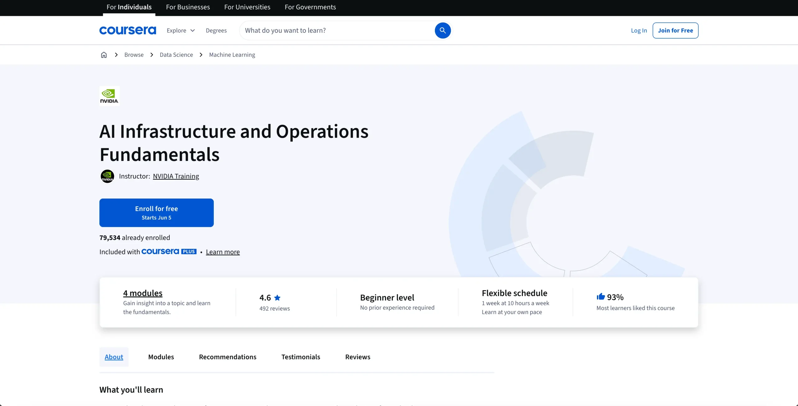The height and width of the screenshot is (406, 798).
Task: Click the 'Beginner level' text
Action: (387, 298)
